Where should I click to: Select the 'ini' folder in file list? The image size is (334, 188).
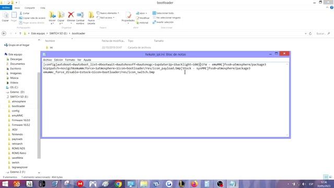click(x=51, y=48)
